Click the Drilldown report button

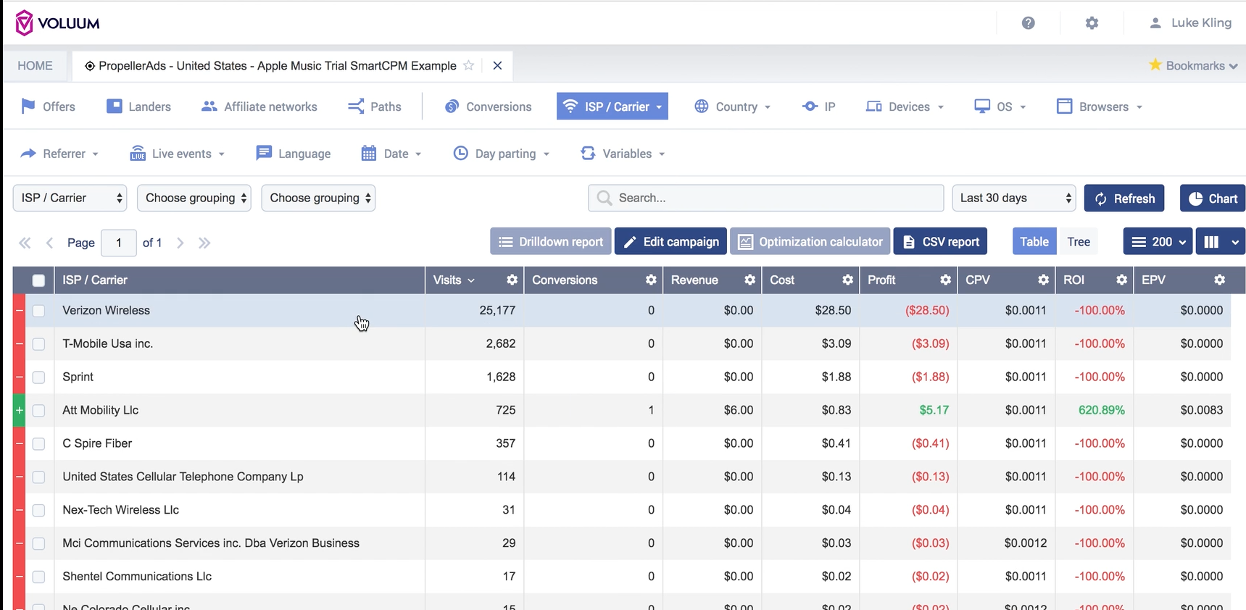coord(551,242)
